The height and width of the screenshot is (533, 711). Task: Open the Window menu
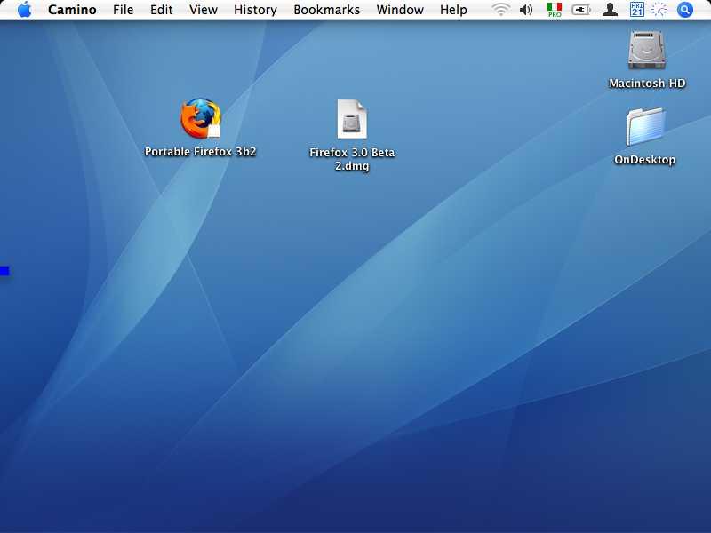click(400, 10)
